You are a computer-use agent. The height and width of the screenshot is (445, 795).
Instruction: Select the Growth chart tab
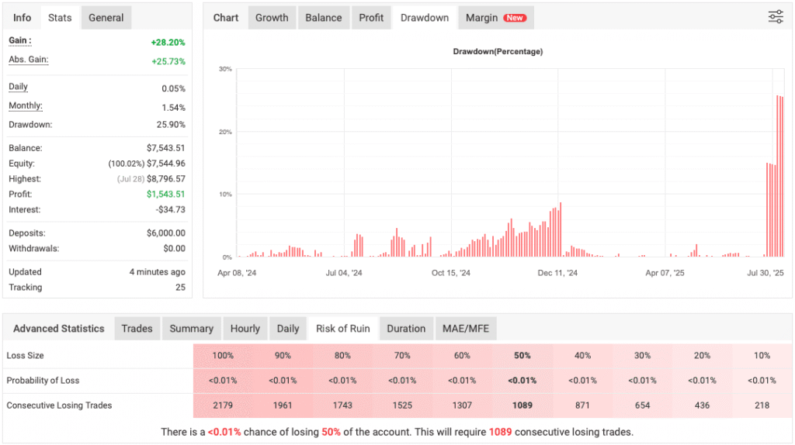pos(272,18)
